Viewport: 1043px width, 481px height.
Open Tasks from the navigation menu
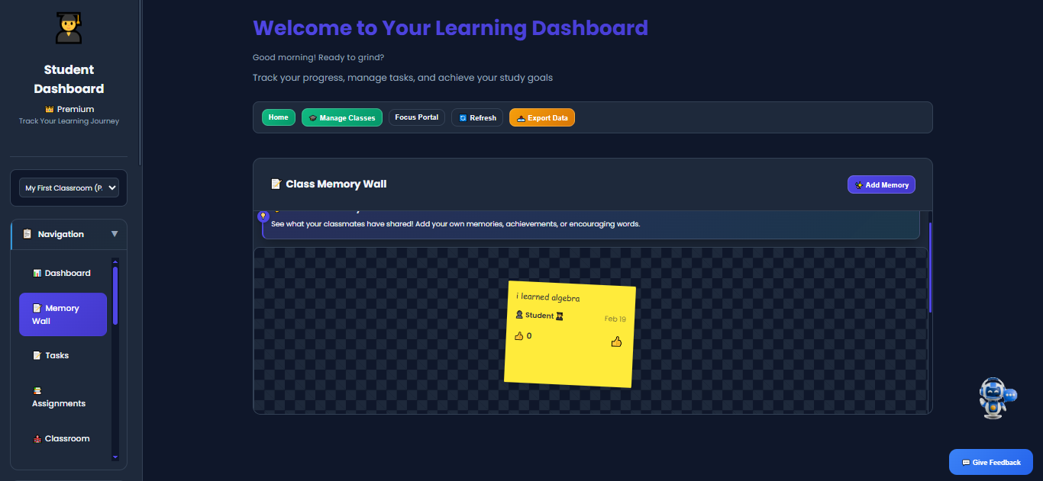click(57, 355)
